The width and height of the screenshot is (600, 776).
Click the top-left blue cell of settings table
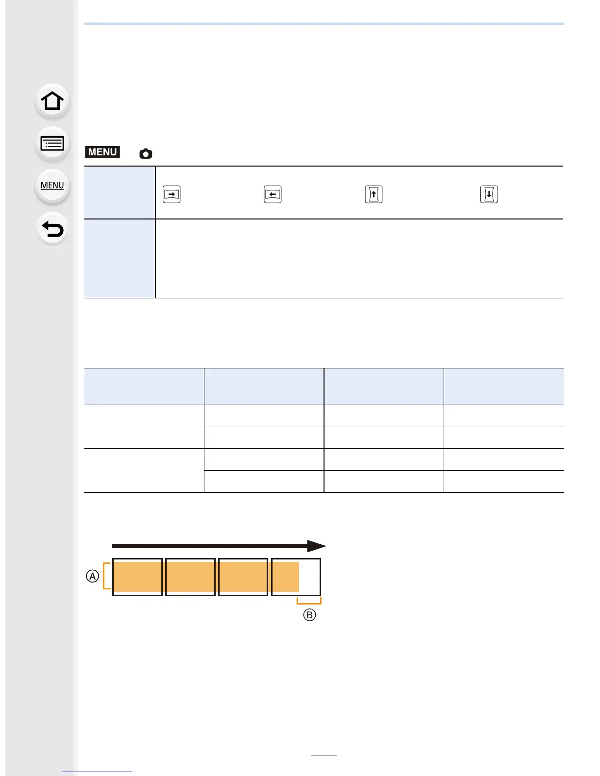(120, 193)
